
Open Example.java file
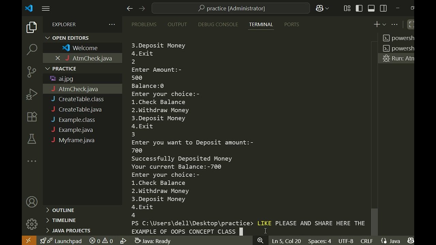[82, 130]
